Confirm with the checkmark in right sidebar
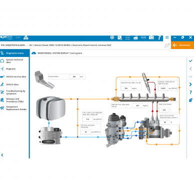Viewport: 194px width, 194px height. point(190,61)
